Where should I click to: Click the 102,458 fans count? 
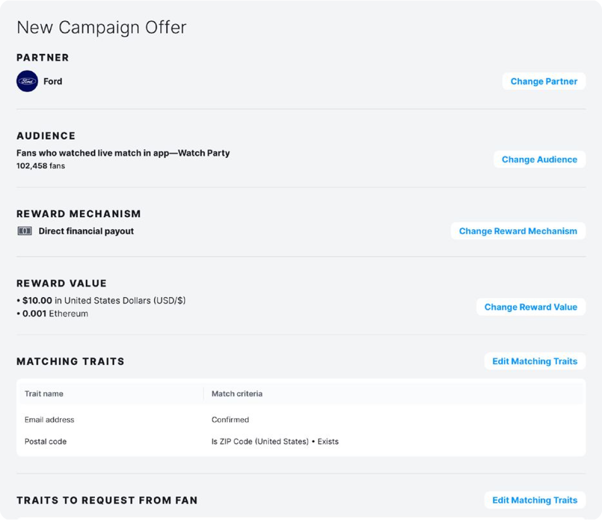41,166
